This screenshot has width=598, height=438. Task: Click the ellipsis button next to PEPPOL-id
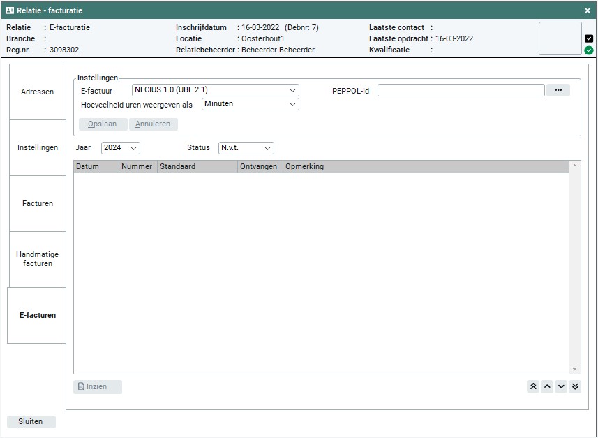coord(558,90)
